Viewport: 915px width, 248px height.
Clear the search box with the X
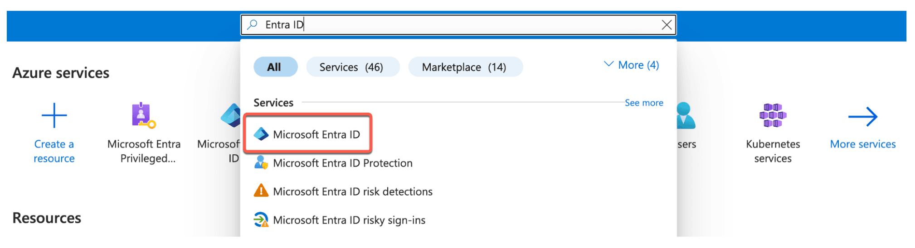coord(667,24)
